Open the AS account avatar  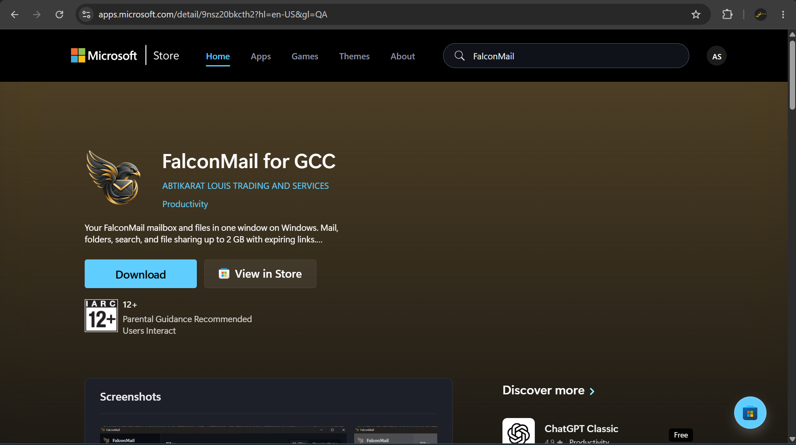tap(717, 56)
